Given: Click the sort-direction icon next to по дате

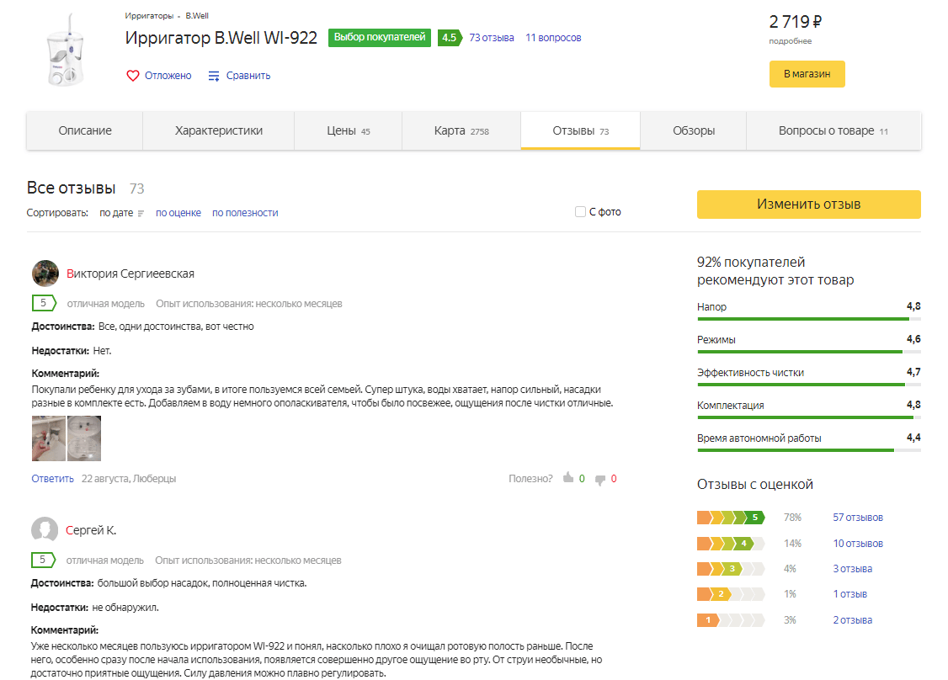Looking at the screenshot, I should point(141,214).
